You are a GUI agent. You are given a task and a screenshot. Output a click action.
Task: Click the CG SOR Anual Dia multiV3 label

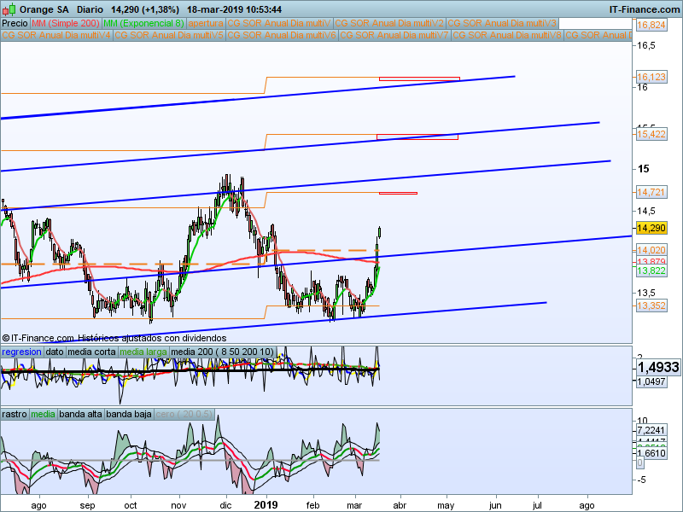502,23
